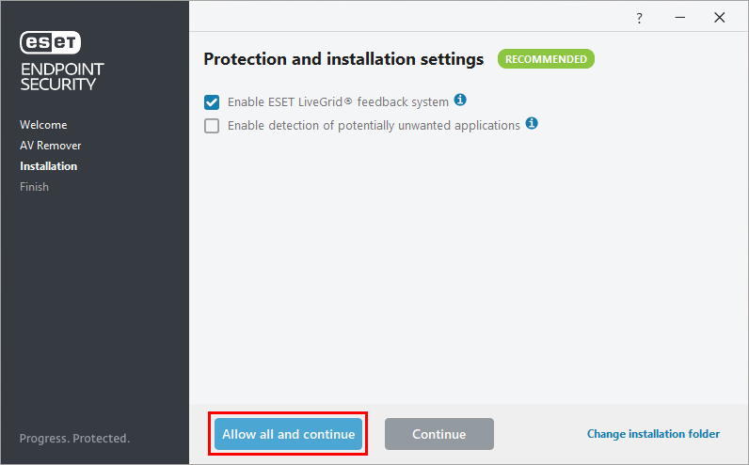Click the green RECOMMENDED badge
This screenshot has width=749, height=465.
(546, 58)
